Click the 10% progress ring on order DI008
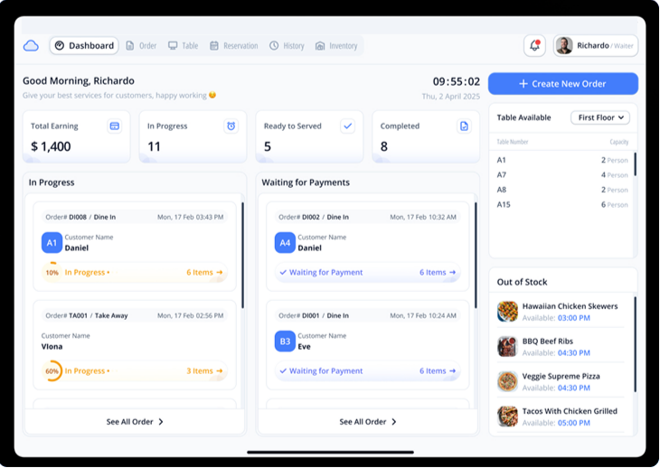 52,273
